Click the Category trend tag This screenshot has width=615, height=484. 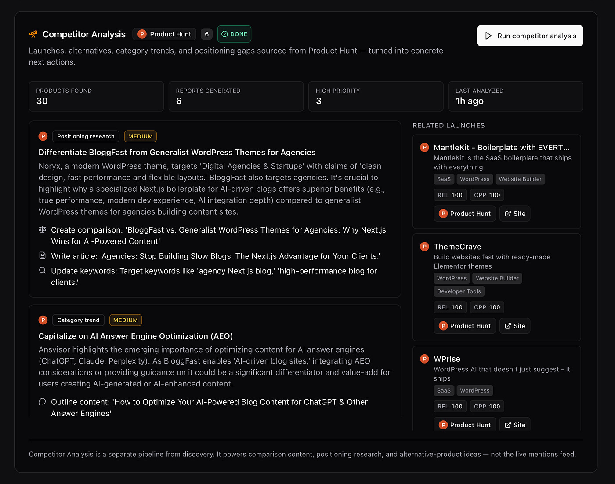click(78, 320)
